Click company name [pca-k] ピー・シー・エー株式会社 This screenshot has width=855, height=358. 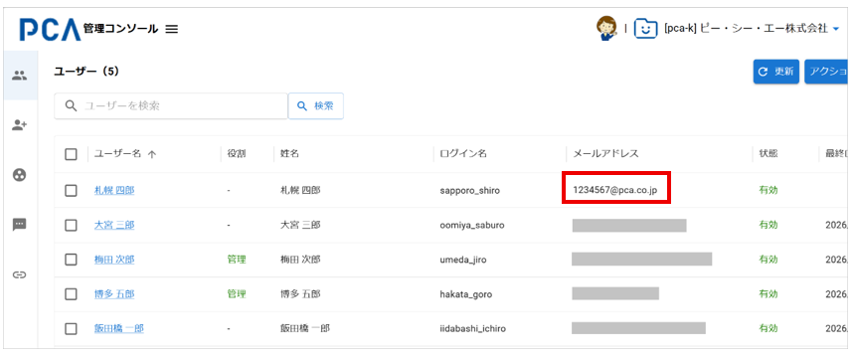pos(746,29)
